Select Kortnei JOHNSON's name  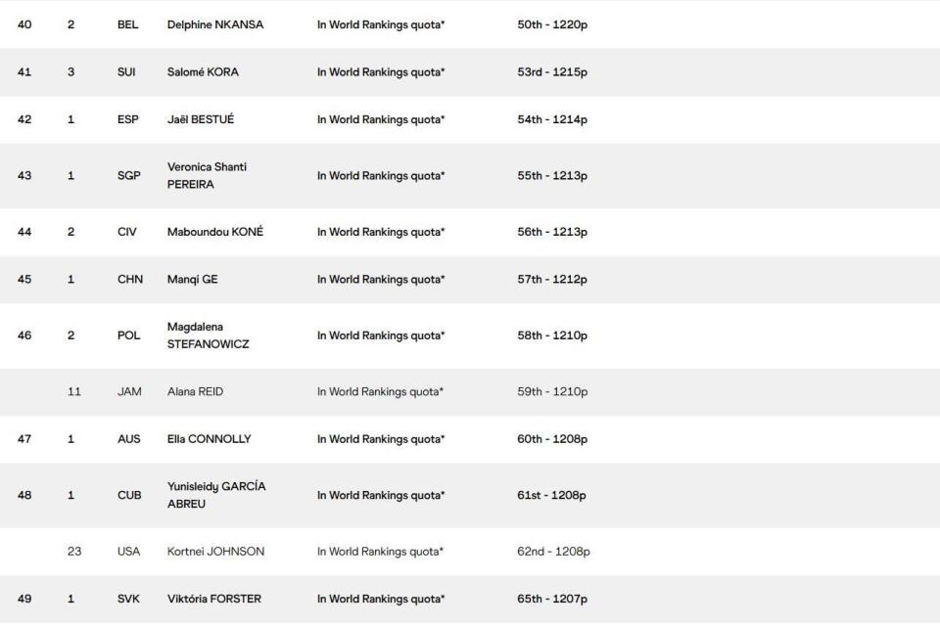[215, 552]
